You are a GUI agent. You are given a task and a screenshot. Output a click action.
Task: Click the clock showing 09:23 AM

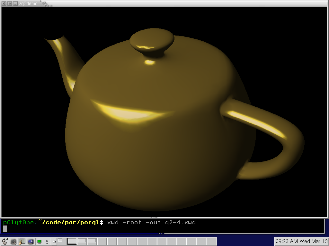pyautogui.click(x=301, y=241)
